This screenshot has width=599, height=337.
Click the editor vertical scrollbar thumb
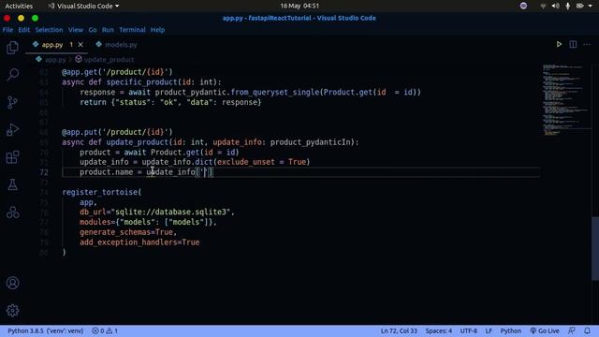coord(595,248)
